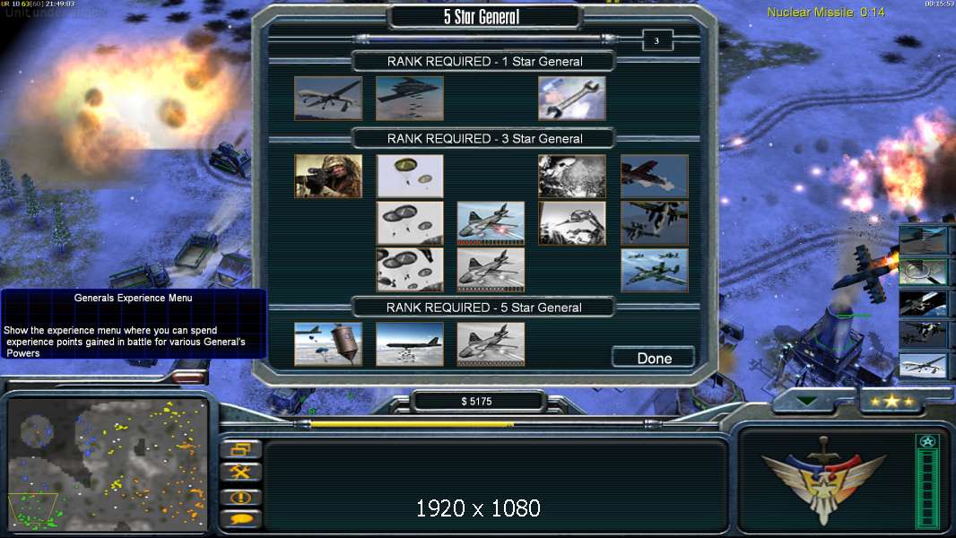Collapse panel with green down arrow
The height and width of the screenshot is (538, 956).
[807, 402]
